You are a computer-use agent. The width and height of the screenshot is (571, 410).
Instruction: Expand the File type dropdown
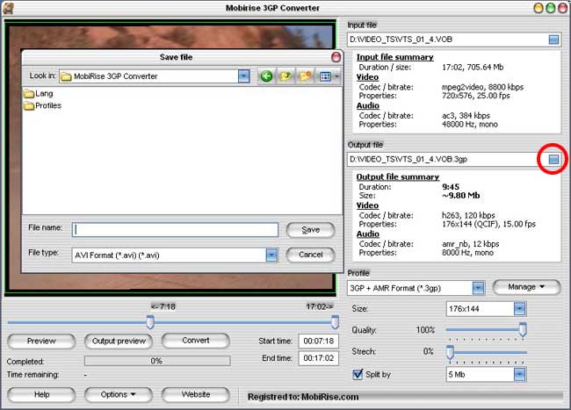coord(271,255)
